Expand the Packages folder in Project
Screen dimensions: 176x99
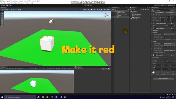click(131, 19)
